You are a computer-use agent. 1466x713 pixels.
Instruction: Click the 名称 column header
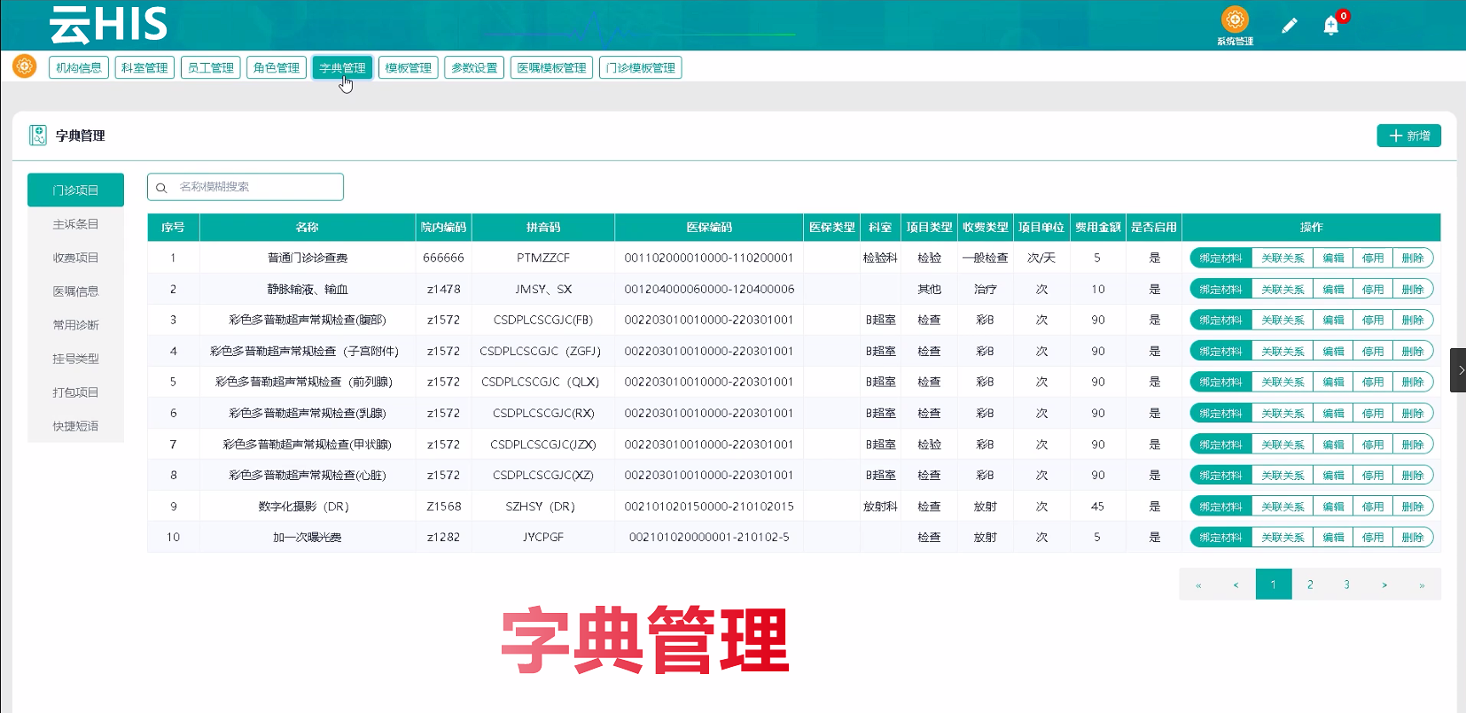click(x=308, y=228)
